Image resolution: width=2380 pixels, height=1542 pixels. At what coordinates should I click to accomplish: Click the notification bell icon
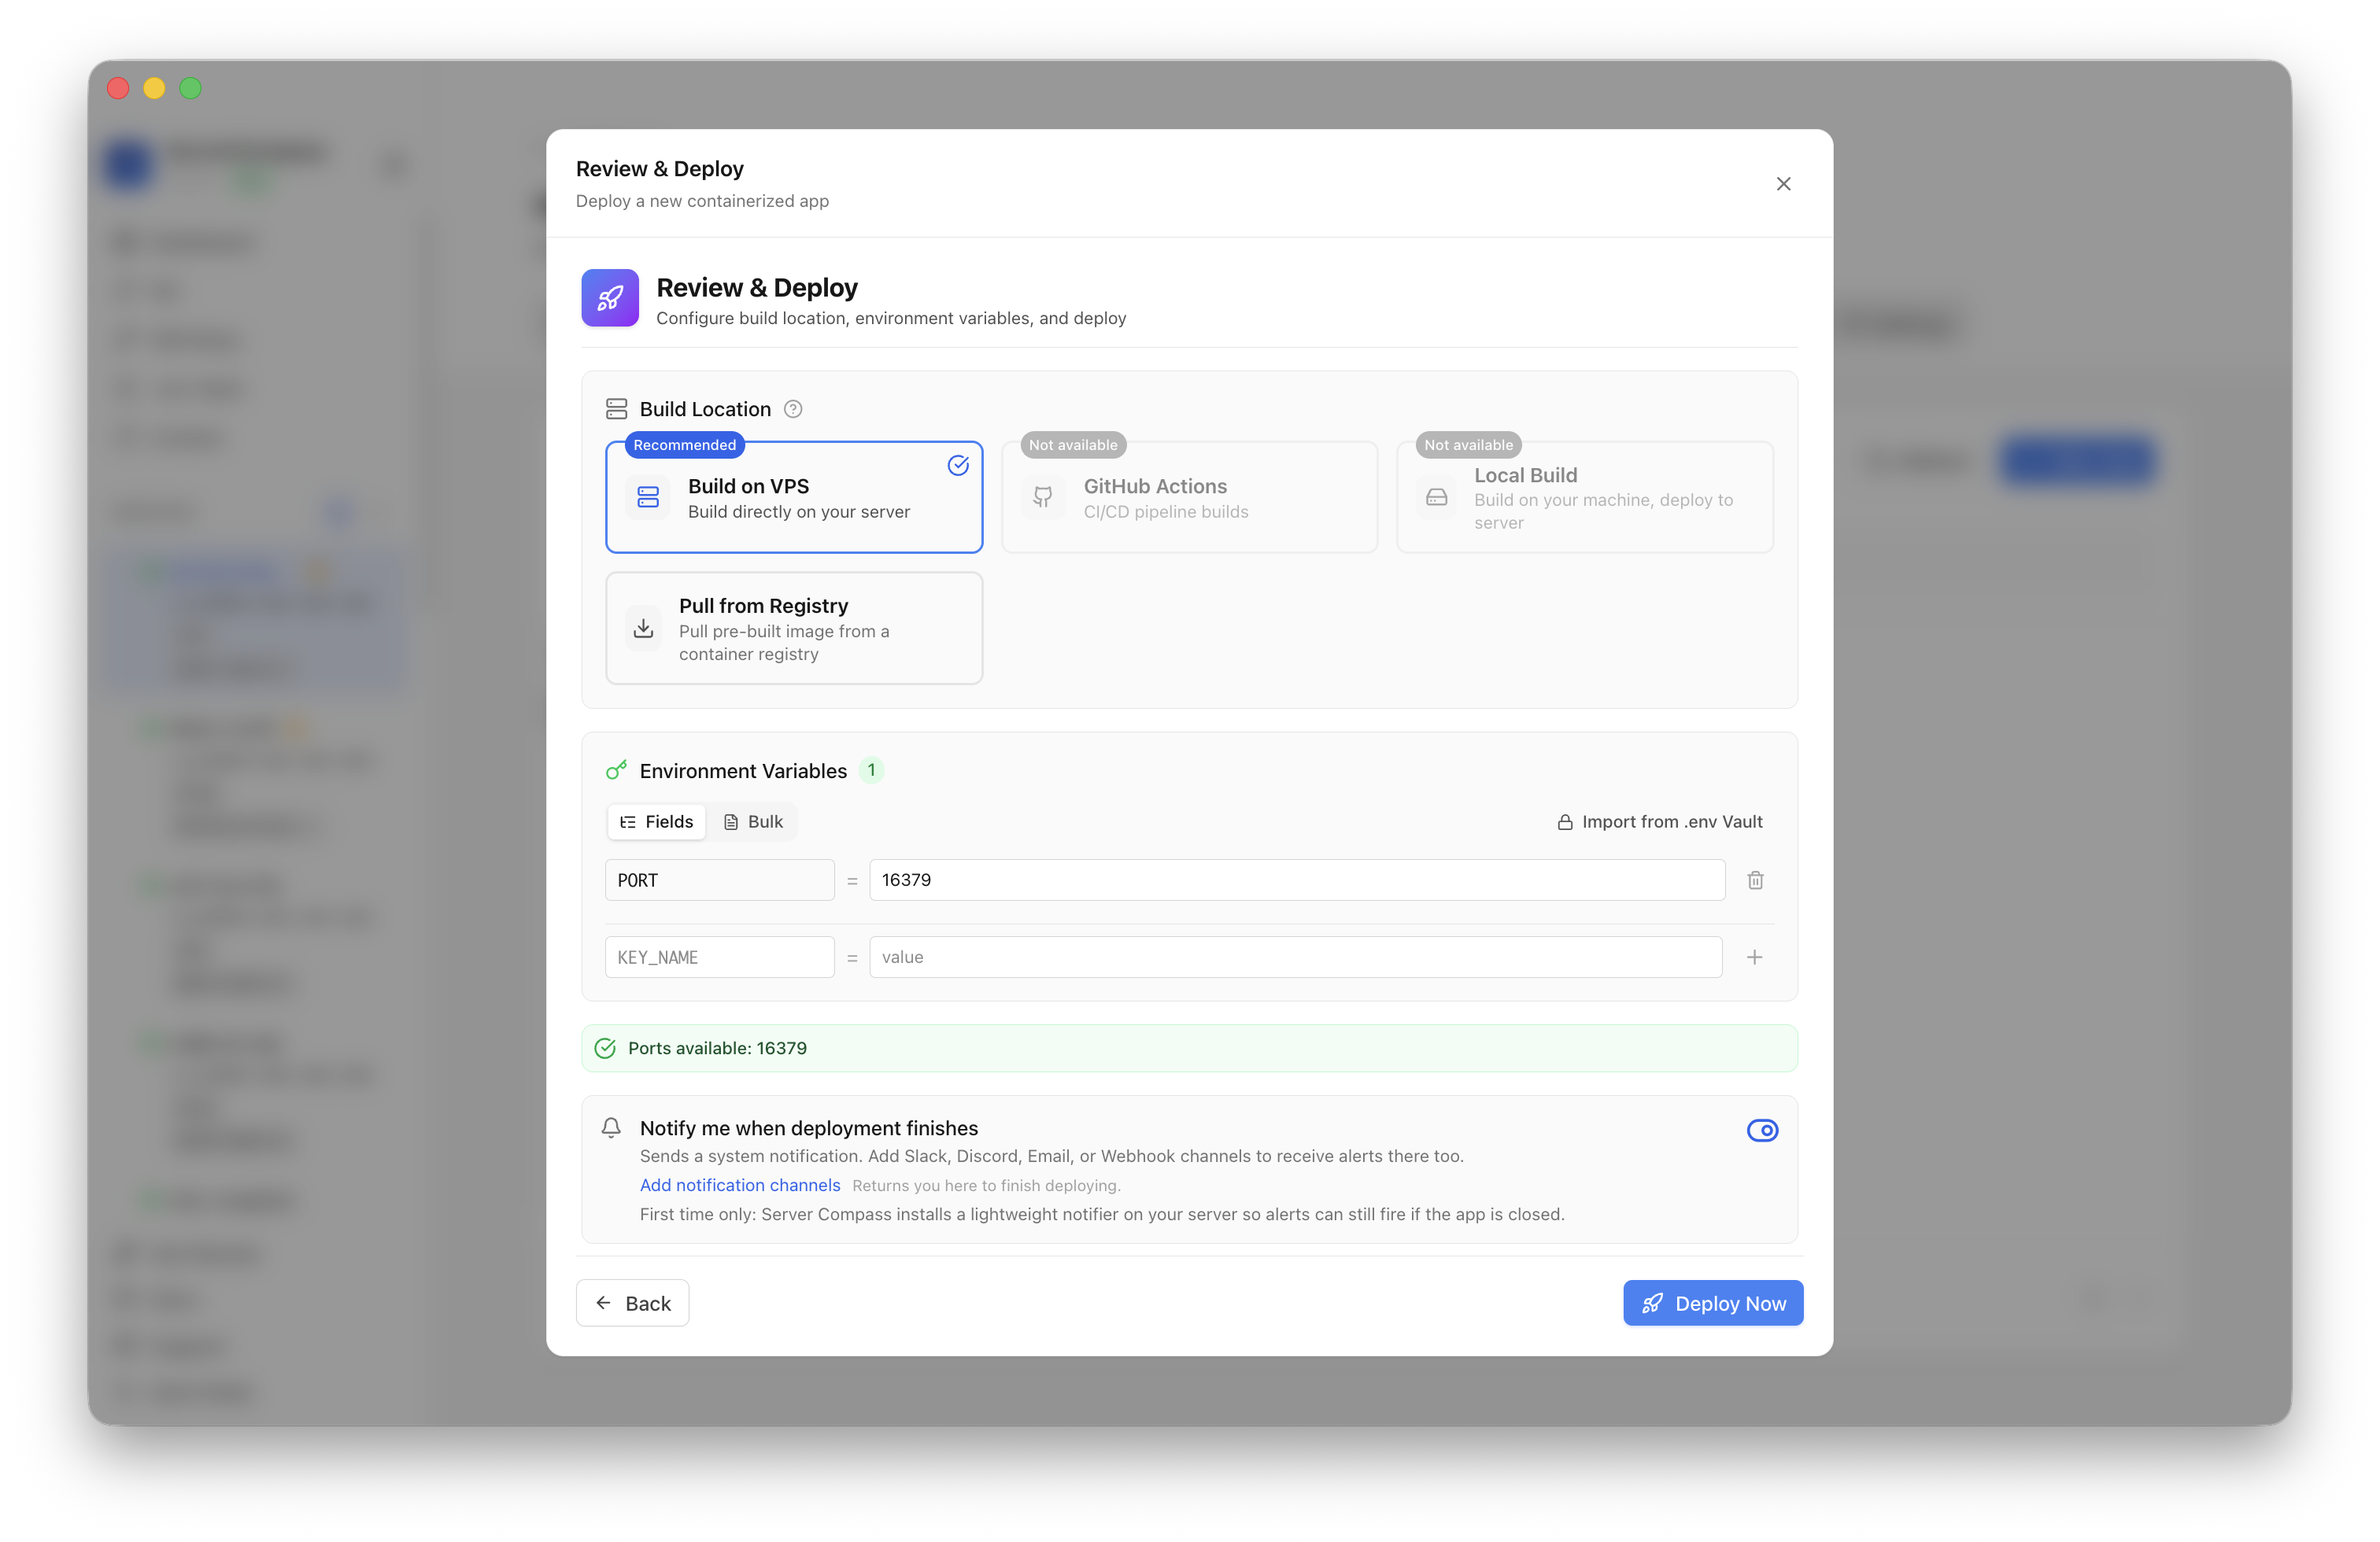[611, 1127]
